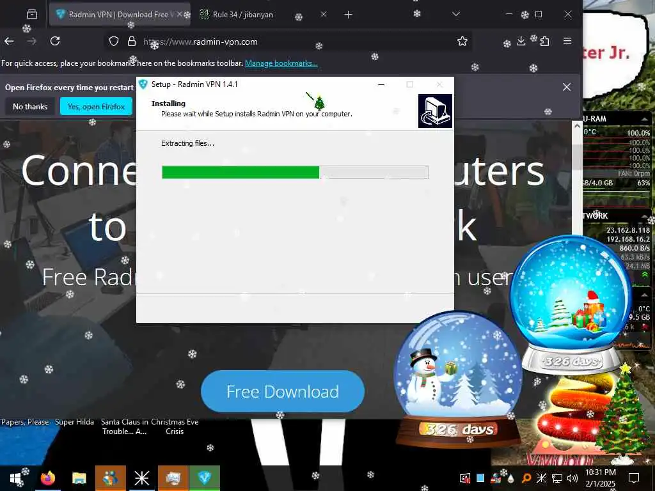Dismiss the Open Firefox on restart notification
This screenshot has width=655, height=491.
(x=567, y=87)
